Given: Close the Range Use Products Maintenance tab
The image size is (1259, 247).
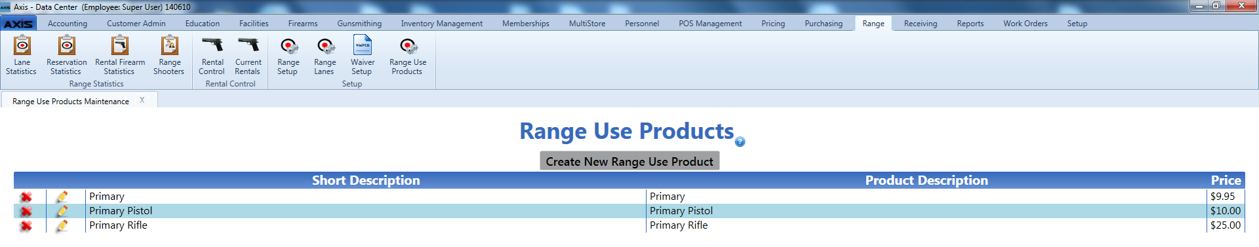Looking at the screenshot, I should coord(142,100).
